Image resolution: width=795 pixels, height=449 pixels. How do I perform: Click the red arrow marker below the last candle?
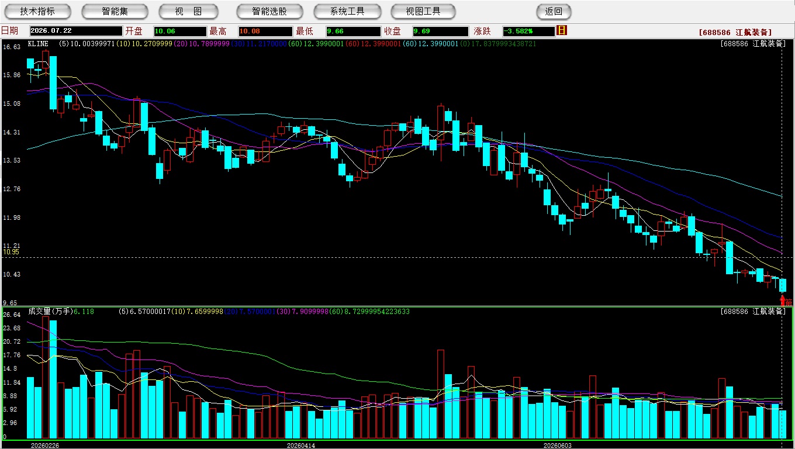(x=783, y=301)
